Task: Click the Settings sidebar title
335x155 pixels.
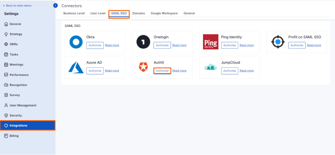Action: tap(11, 14)
